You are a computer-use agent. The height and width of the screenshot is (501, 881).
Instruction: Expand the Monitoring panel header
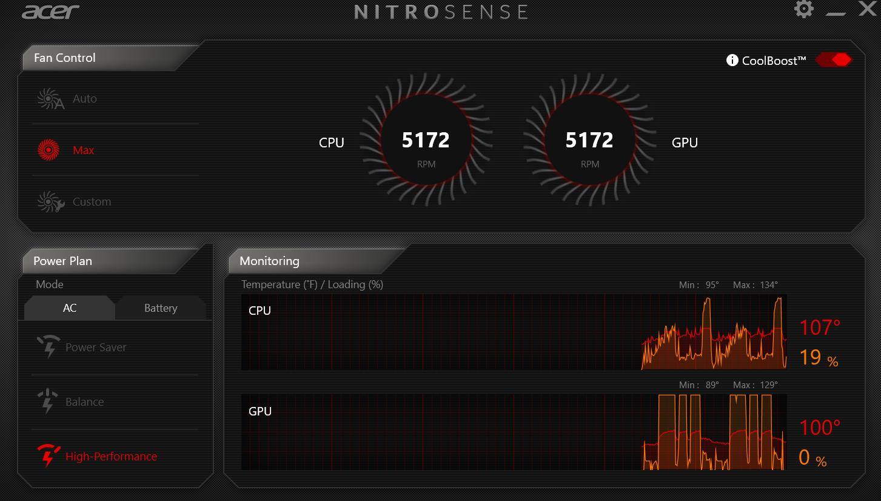269,261
